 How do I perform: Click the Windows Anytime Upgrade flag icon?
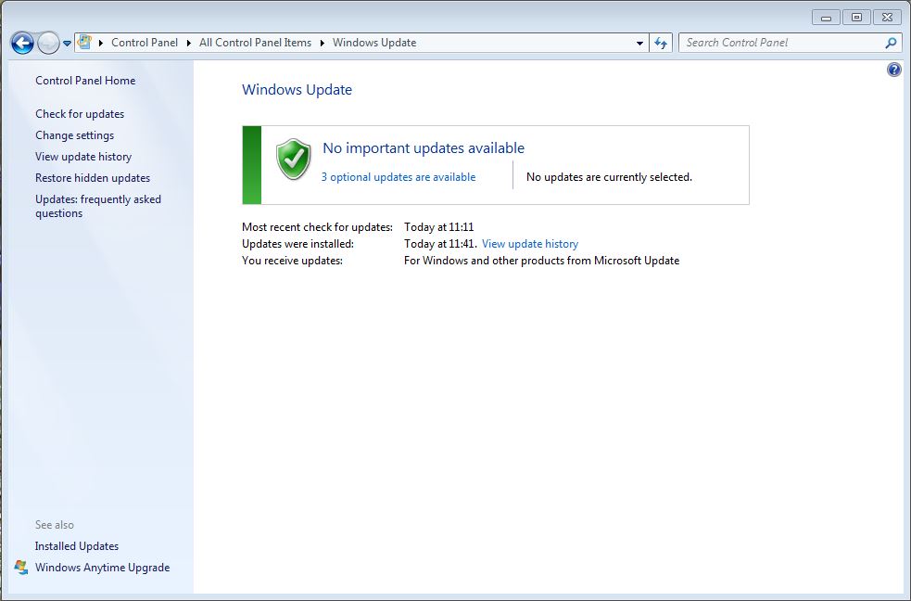(x=21, y=568)
